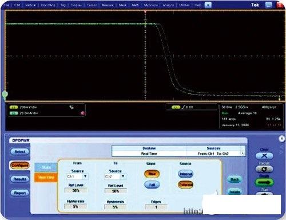Click the Clear X button
Screen dimensions: 286x220
click(264, 156)
